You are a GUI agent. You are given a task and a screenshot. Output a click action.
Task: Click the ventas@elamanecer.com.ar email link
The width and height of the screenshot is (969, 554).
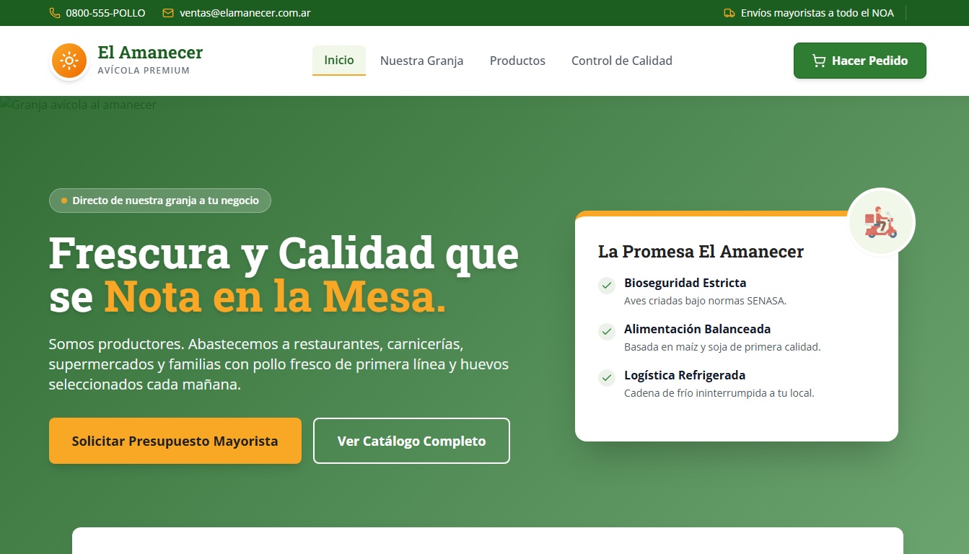245,13
